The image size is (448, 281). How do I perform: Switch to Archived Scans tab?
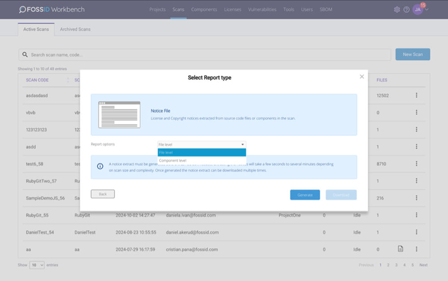click(75, 29)
